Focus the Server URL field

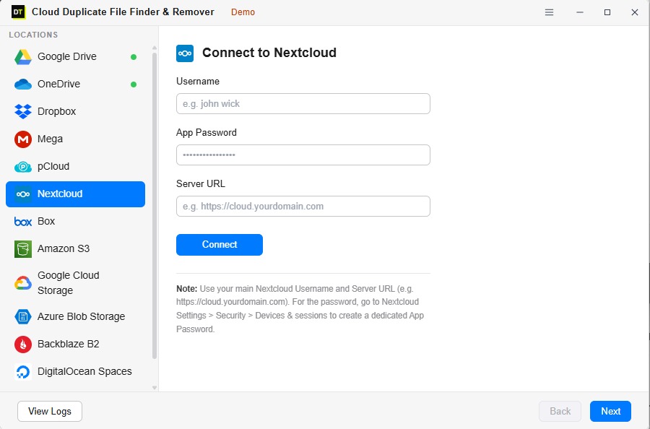pyautogui.click(x=303, y=206)
